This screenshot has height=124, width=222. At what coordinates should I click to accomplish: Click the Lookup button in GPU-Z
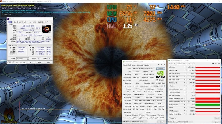pos(160,68)
